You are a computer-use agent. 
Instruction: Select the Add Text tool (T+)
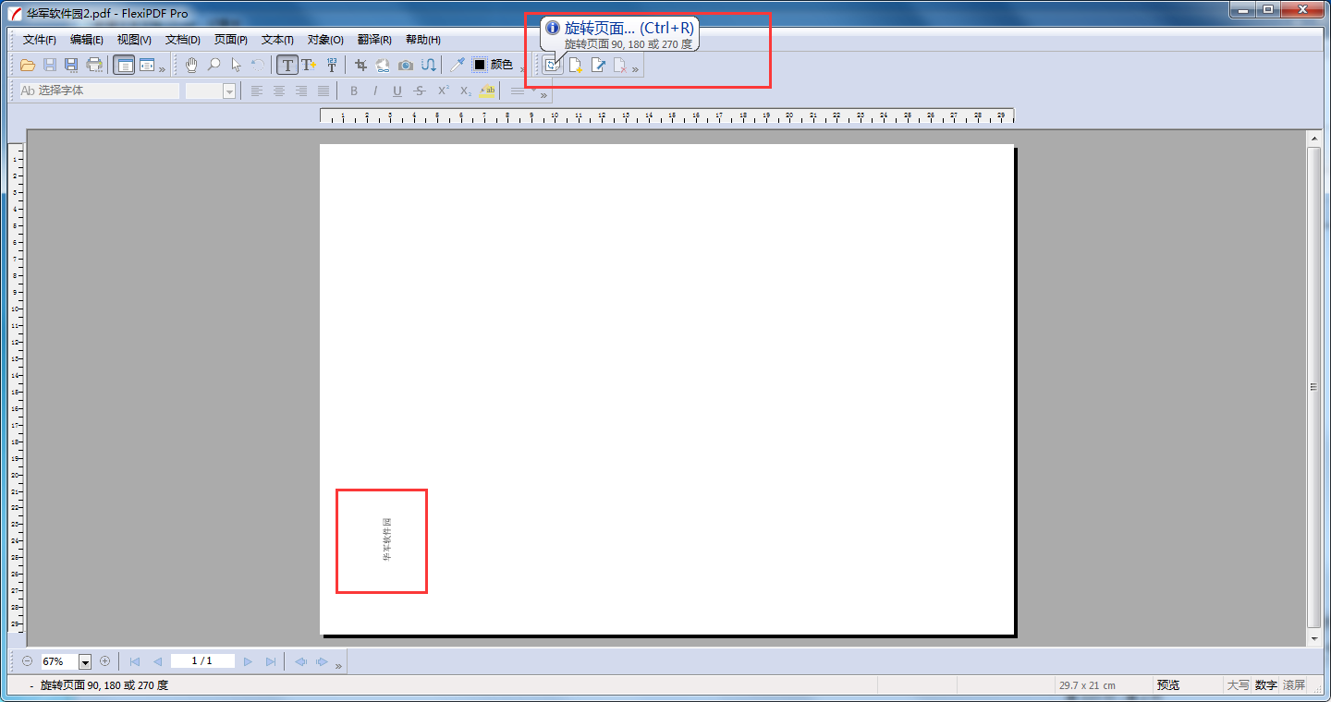tap(309, 65)
